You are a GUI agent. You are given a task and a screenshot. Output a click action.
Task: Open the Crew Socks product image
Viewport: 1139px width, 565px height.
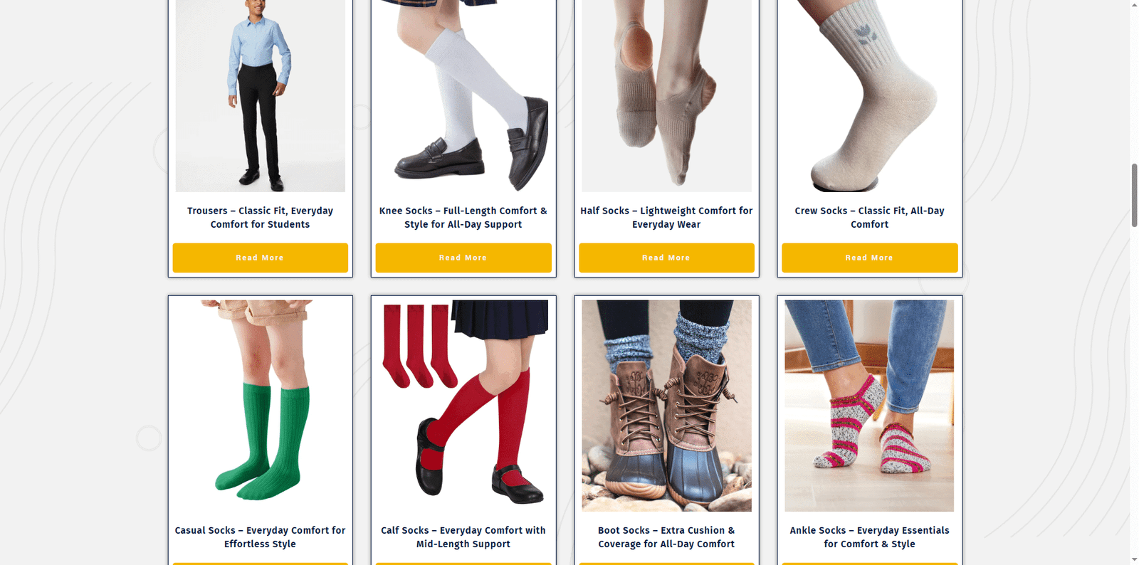pyautogui.click(x=869, y=96)
